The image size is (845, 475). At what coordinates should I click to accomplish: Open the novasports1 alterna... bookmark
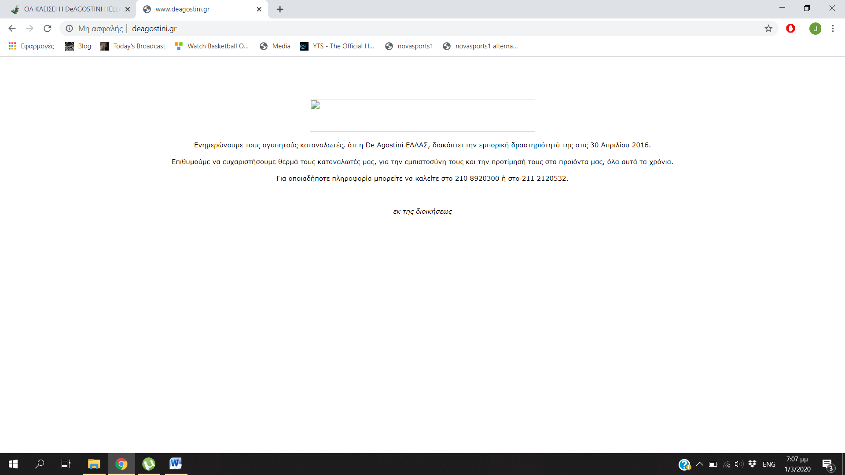481,46
